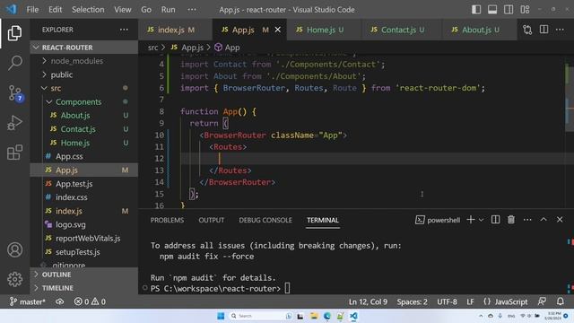Screen dimensions: 574x323
Task: Open Edit menu
Action: click(x=55, y=10)
